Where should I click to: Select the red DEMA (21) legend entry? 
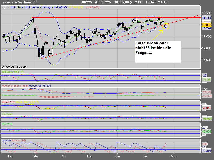point(93,7)
